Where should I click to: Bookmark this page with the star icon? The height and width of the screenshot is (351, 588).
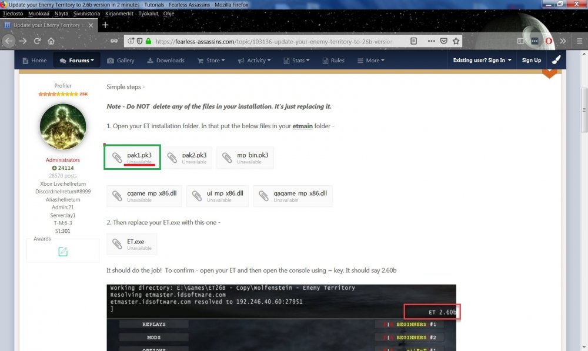tap(456, 41)
